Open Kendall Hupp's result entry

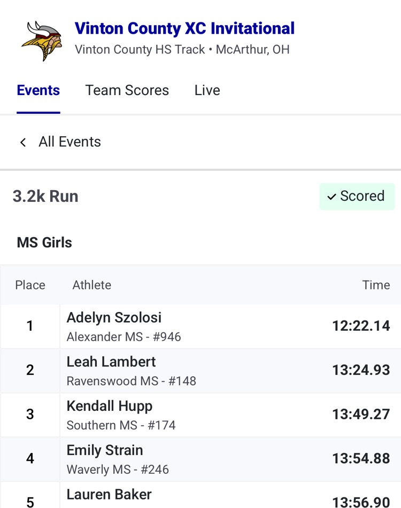click(200, 415)
